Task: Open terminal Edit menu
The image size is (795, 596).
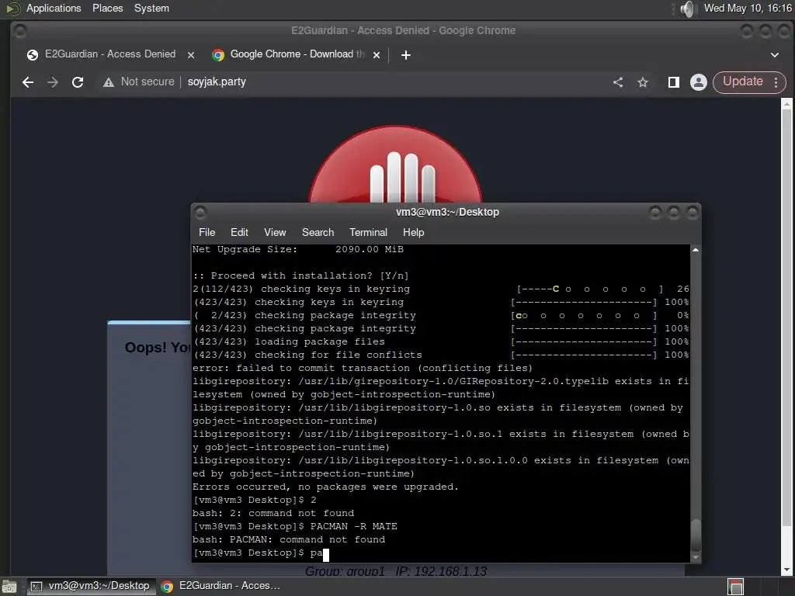Action: pos(239,232)
